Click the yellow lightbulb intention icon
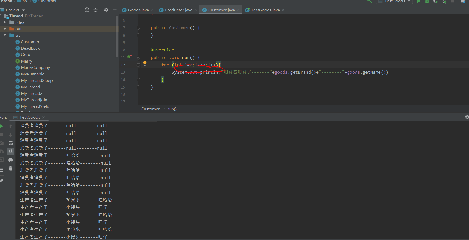 (x=145, y=63)
